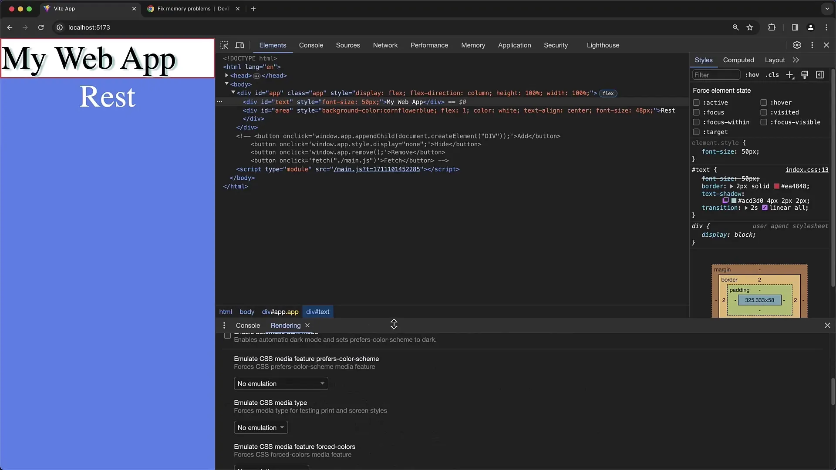Switch to the Sources panel tab
Screen dimensions: 836x470
pyautogui.click(x=348, y=45)
